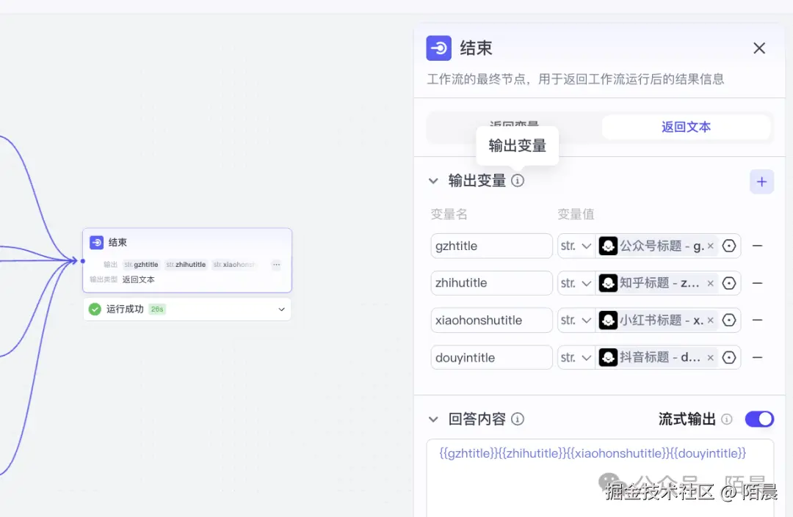Screen dimensions: 793x517
Task: Select the 返回文本 tab
Action: [686, 126]
